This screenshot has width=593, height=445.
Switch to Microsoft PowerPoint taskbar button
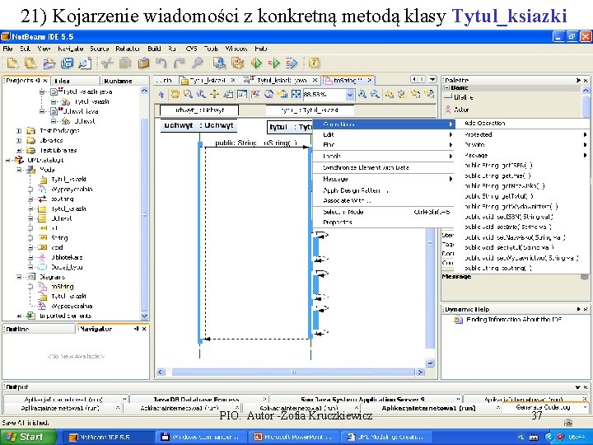[x=293, y=437]
